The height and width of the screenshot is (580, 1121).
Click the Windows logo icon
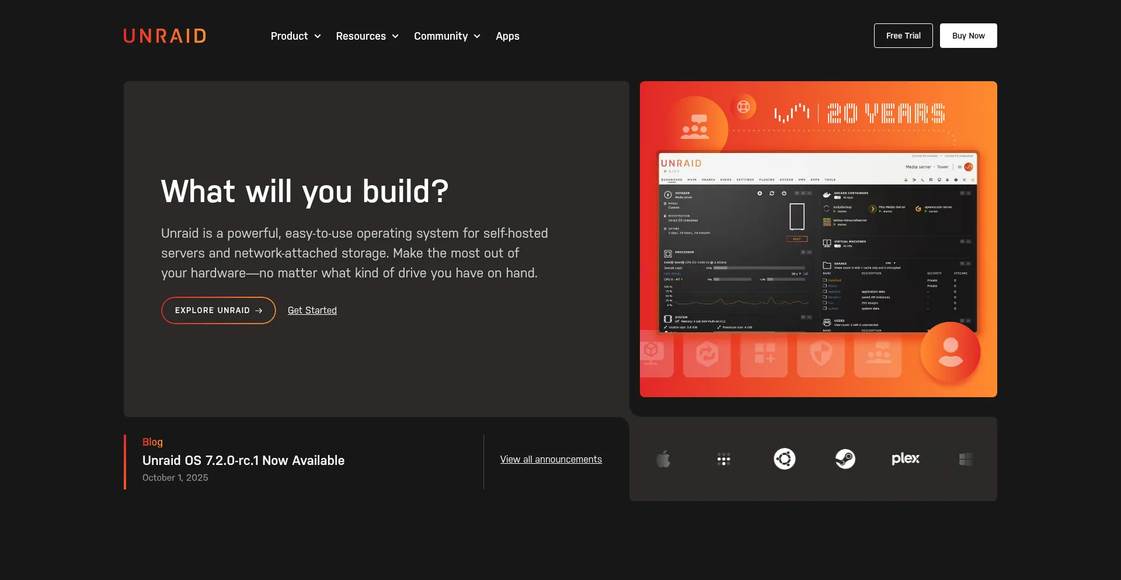click(x=966, y=460)
